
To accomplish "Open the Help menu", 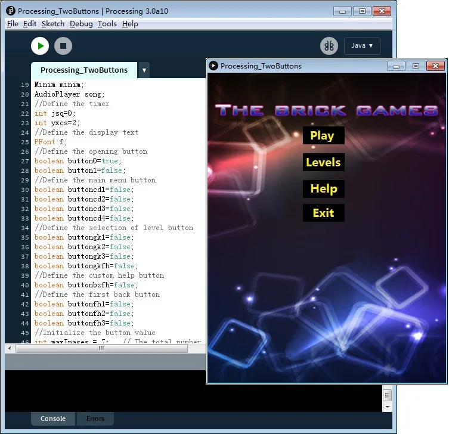I will 130,24.
